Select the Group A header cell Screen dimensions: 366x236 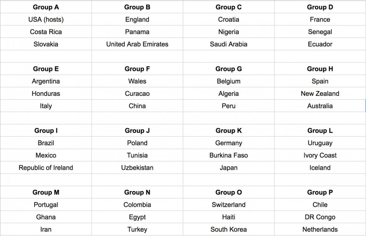point(46,7)
